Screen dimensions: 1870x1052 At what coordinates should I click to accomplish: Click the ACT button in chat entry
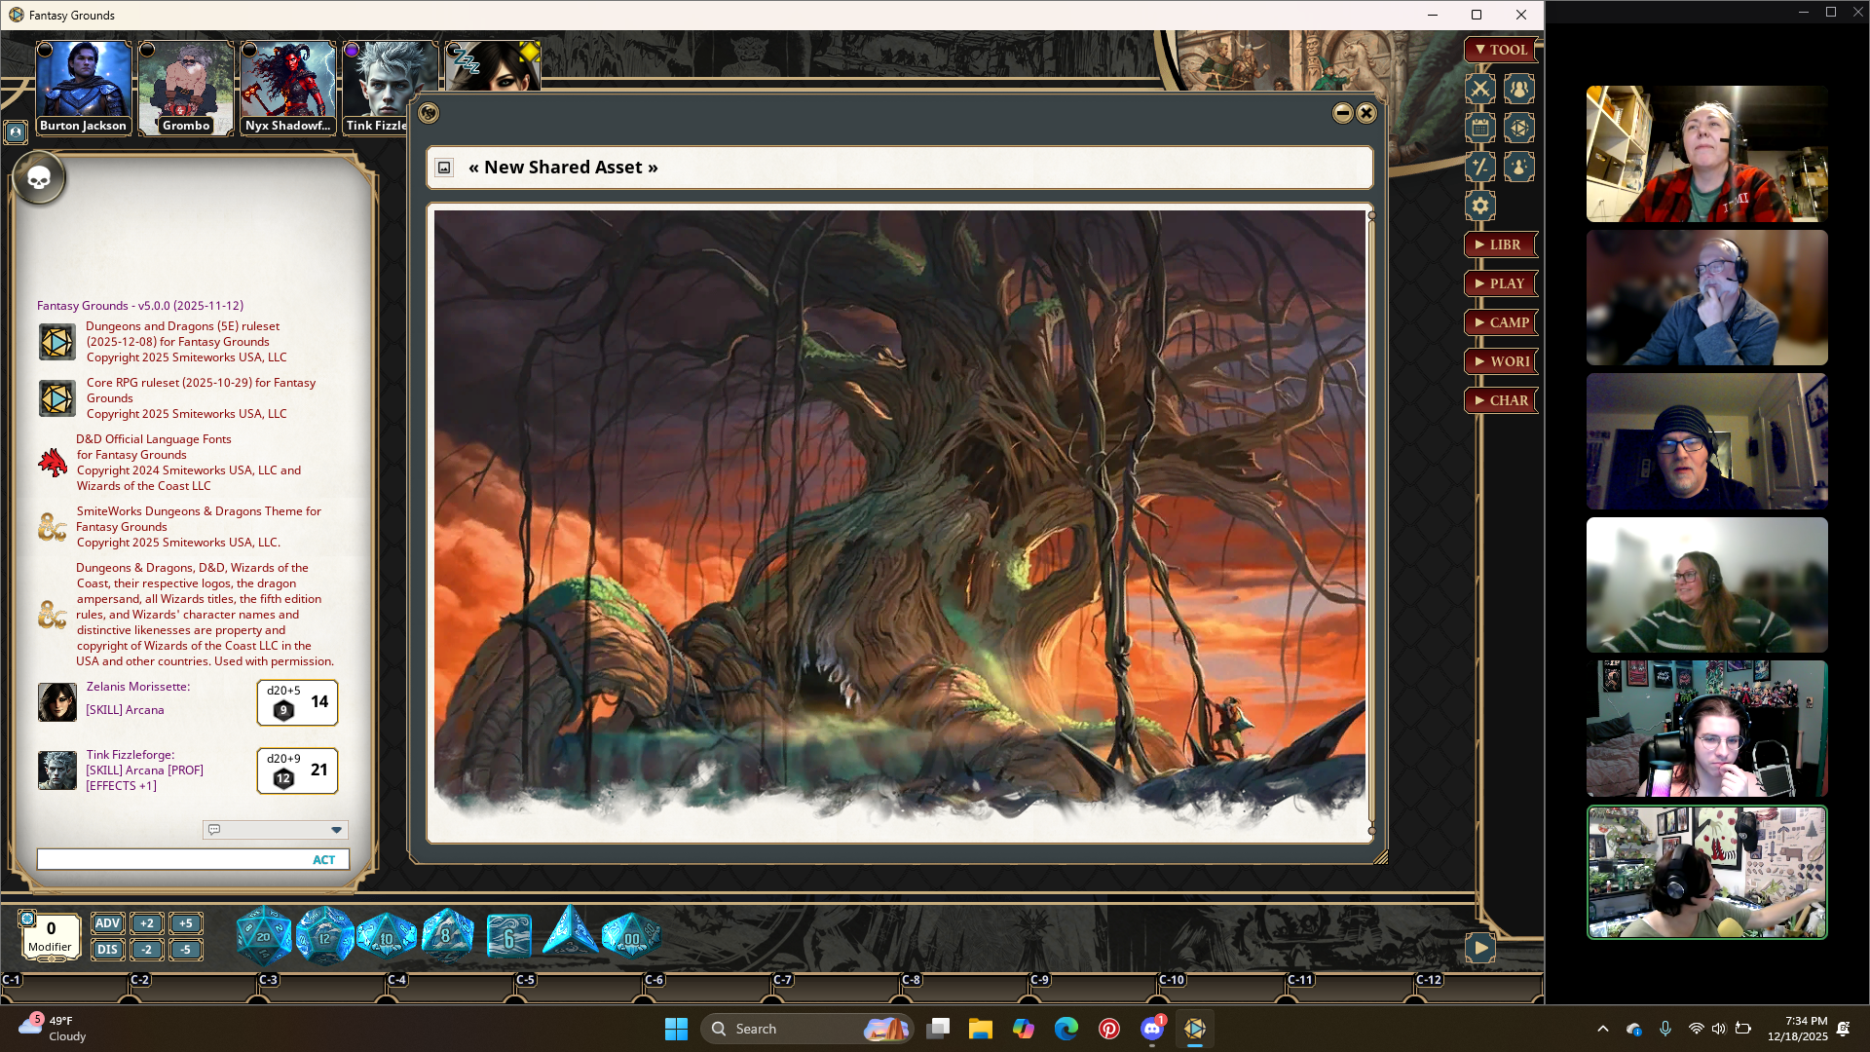coord(323,860)
